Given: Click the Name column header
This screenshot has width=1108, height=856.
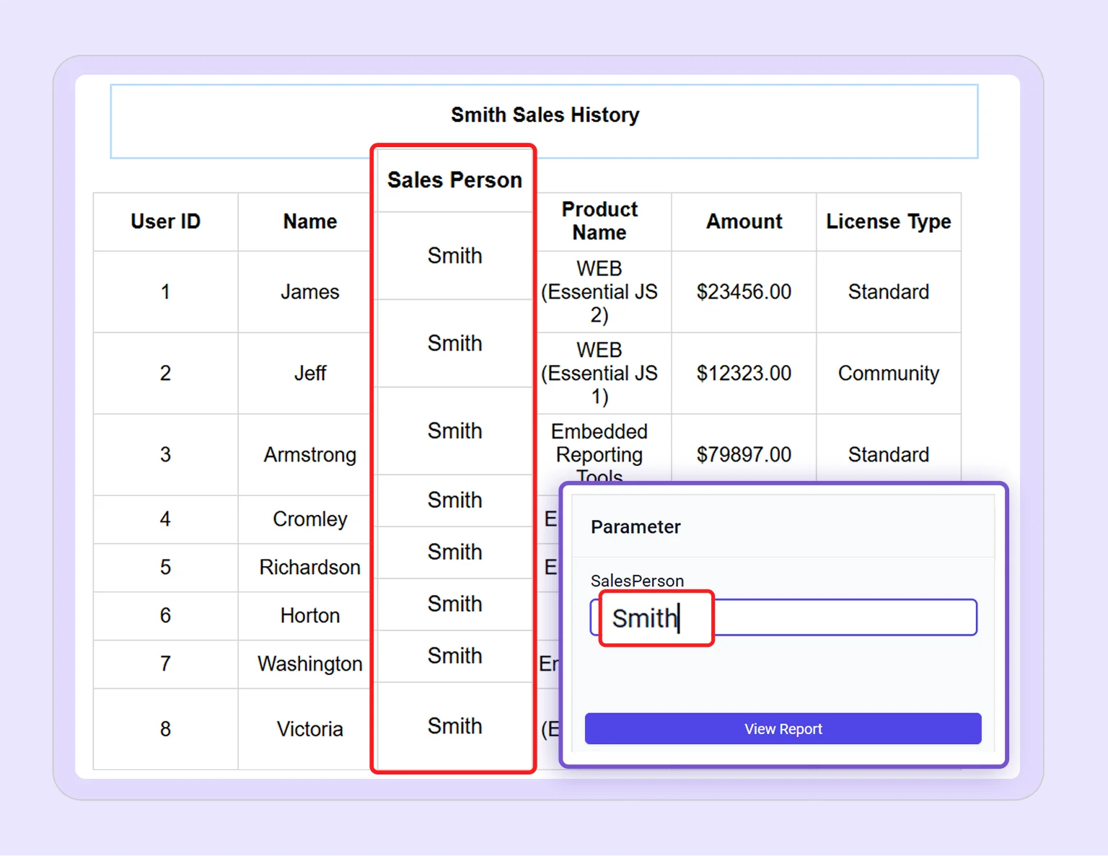Looking at the screenshot, I should (309, 221).
